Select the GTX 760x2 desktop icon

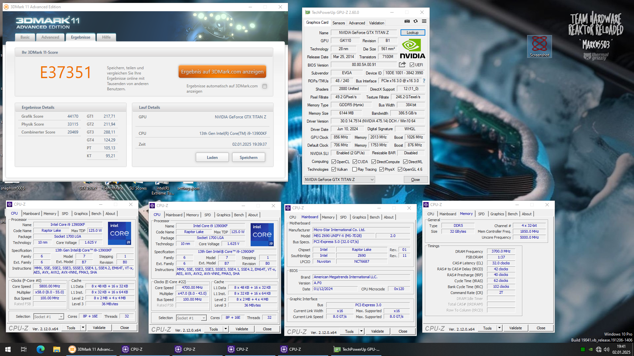click(x=88, y=186)
